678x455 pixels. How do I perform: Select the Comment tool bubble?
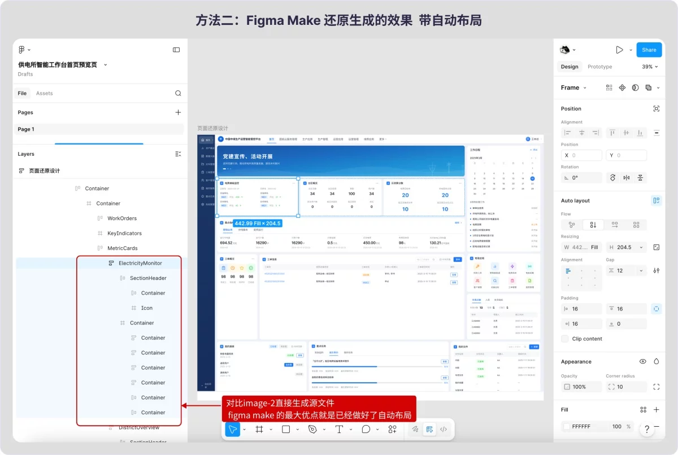pos(366,429)
